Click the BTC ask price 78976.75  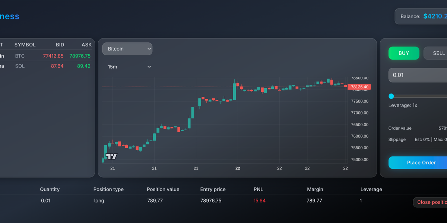[80, 56]
